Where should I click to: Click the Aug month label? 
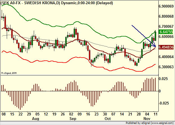tap(35, 119)
